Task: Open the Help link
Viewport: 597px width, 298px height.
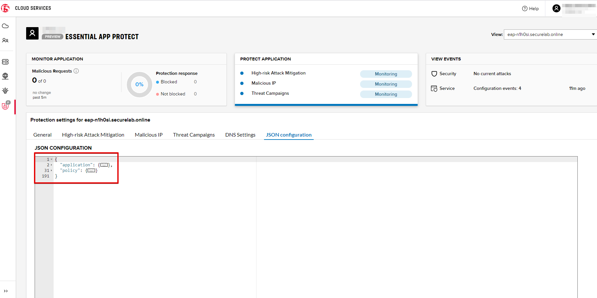Action: click(x=534, y=8)
